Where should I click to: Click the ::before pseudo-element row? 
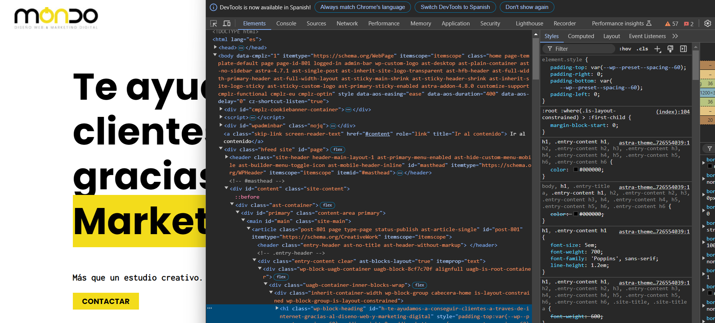247,197
